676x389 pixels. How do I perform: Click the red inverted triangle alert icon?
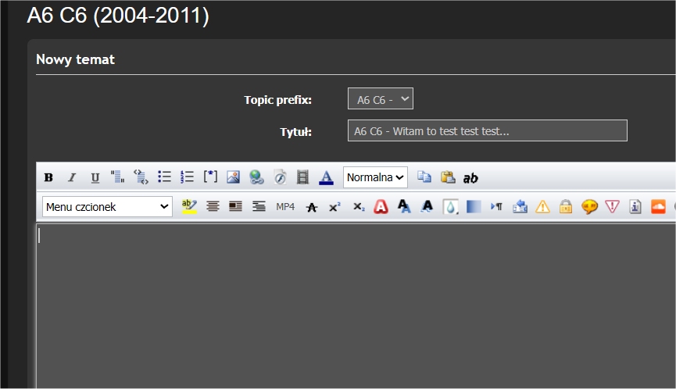tap(612, 207)
